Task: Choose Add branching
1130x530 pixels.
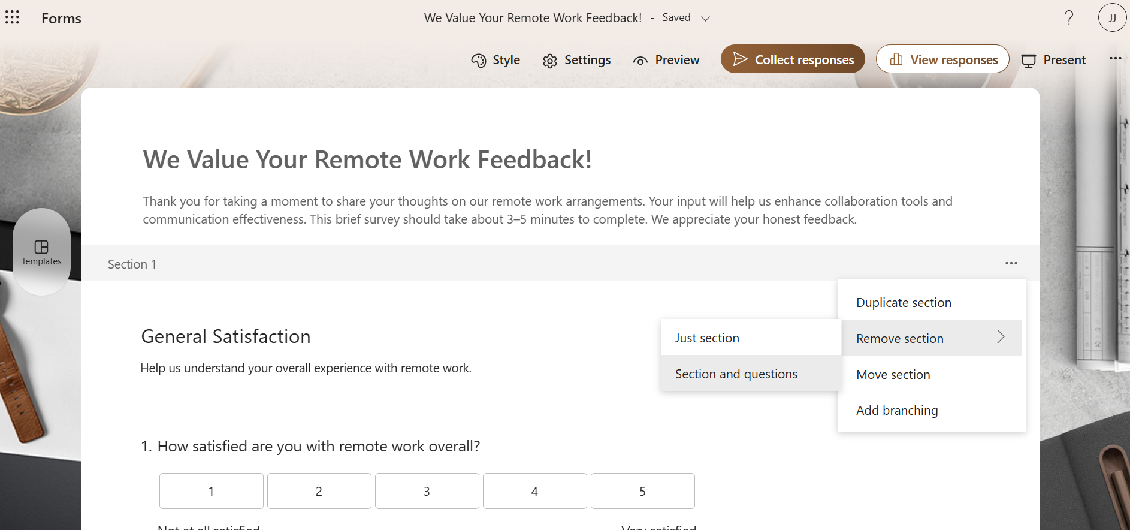Action: click(x=931, y=410)
